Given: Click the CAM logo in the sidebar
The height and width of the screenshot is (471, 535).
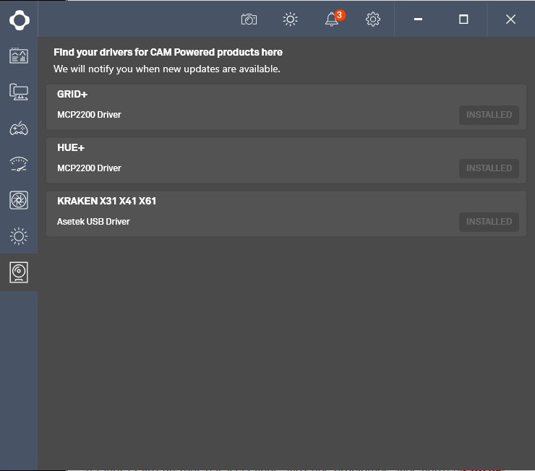Looking at the screenshot, I should click(x=19, y=20).
